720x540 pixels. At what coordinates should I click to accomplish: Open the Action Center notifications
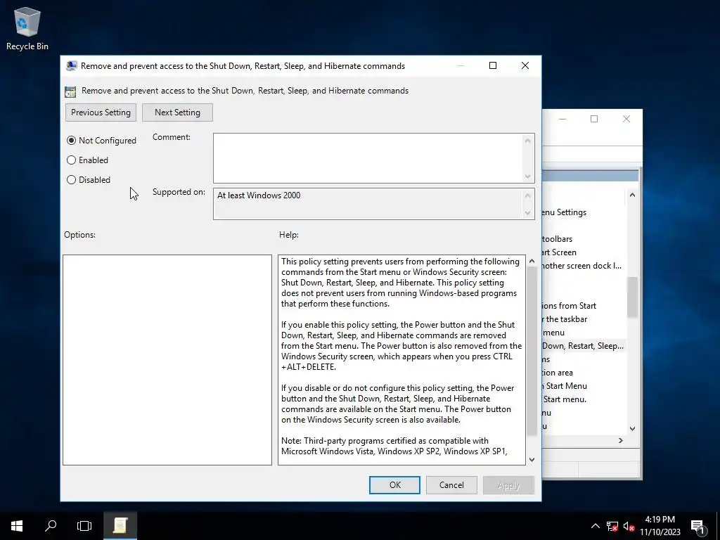point(698,526)
